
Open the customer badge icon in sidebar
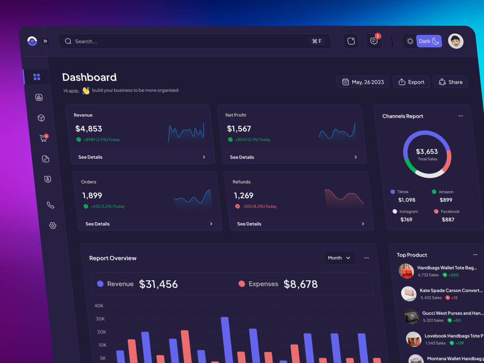47,180
